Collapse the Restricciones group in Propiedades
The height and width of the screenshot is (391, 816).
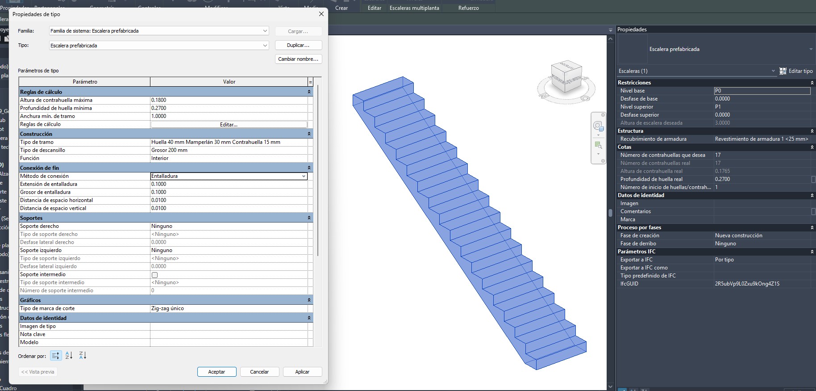pos(812,83)
